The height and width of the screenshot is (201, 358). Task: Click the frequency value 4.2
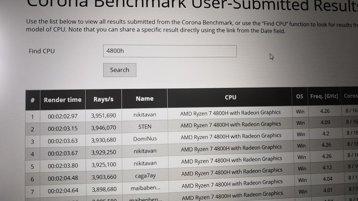click(326, 134)
